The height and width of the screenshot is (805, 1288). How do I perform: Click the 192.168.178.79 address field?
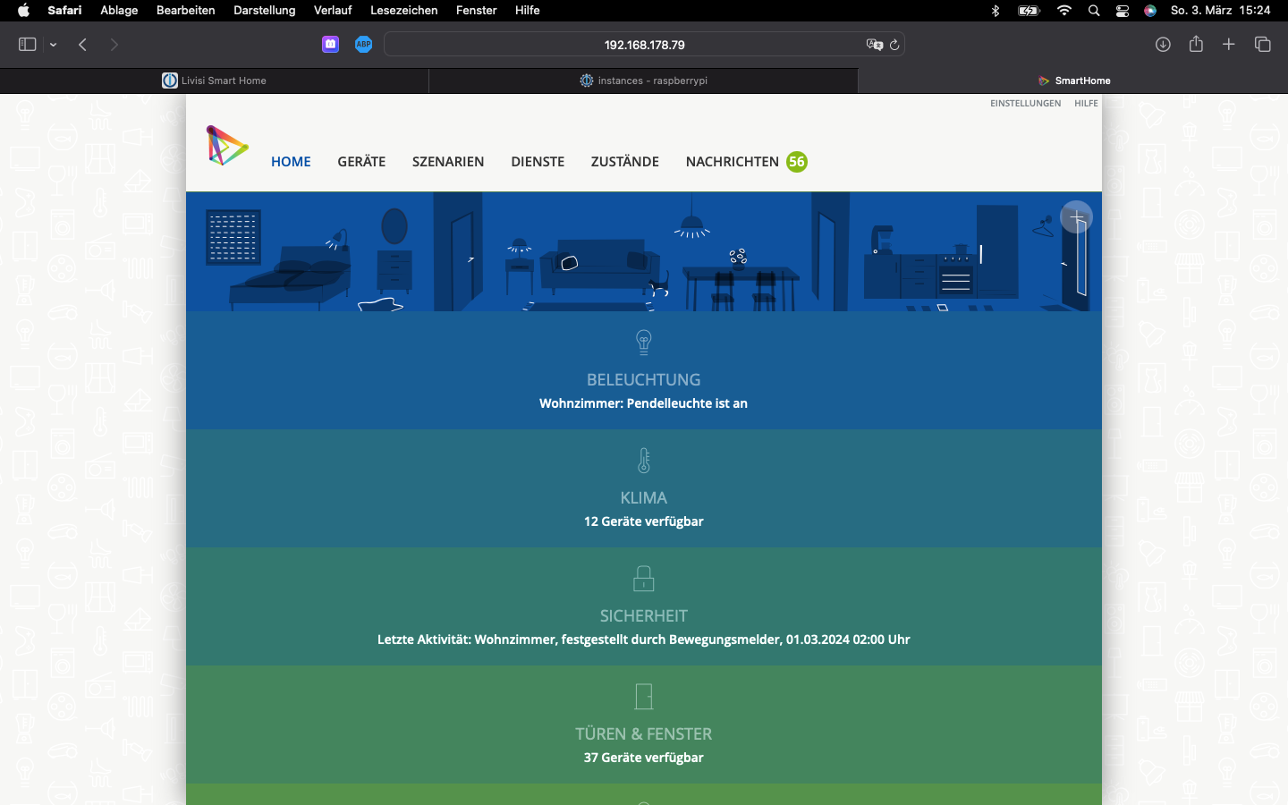coord(644,45)
